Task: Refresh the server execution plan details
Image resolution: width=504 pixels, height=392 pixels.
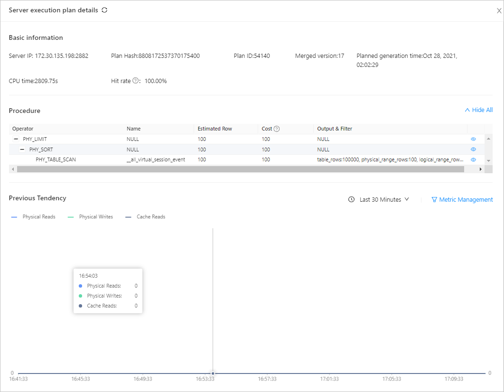Action: (104, 10)
